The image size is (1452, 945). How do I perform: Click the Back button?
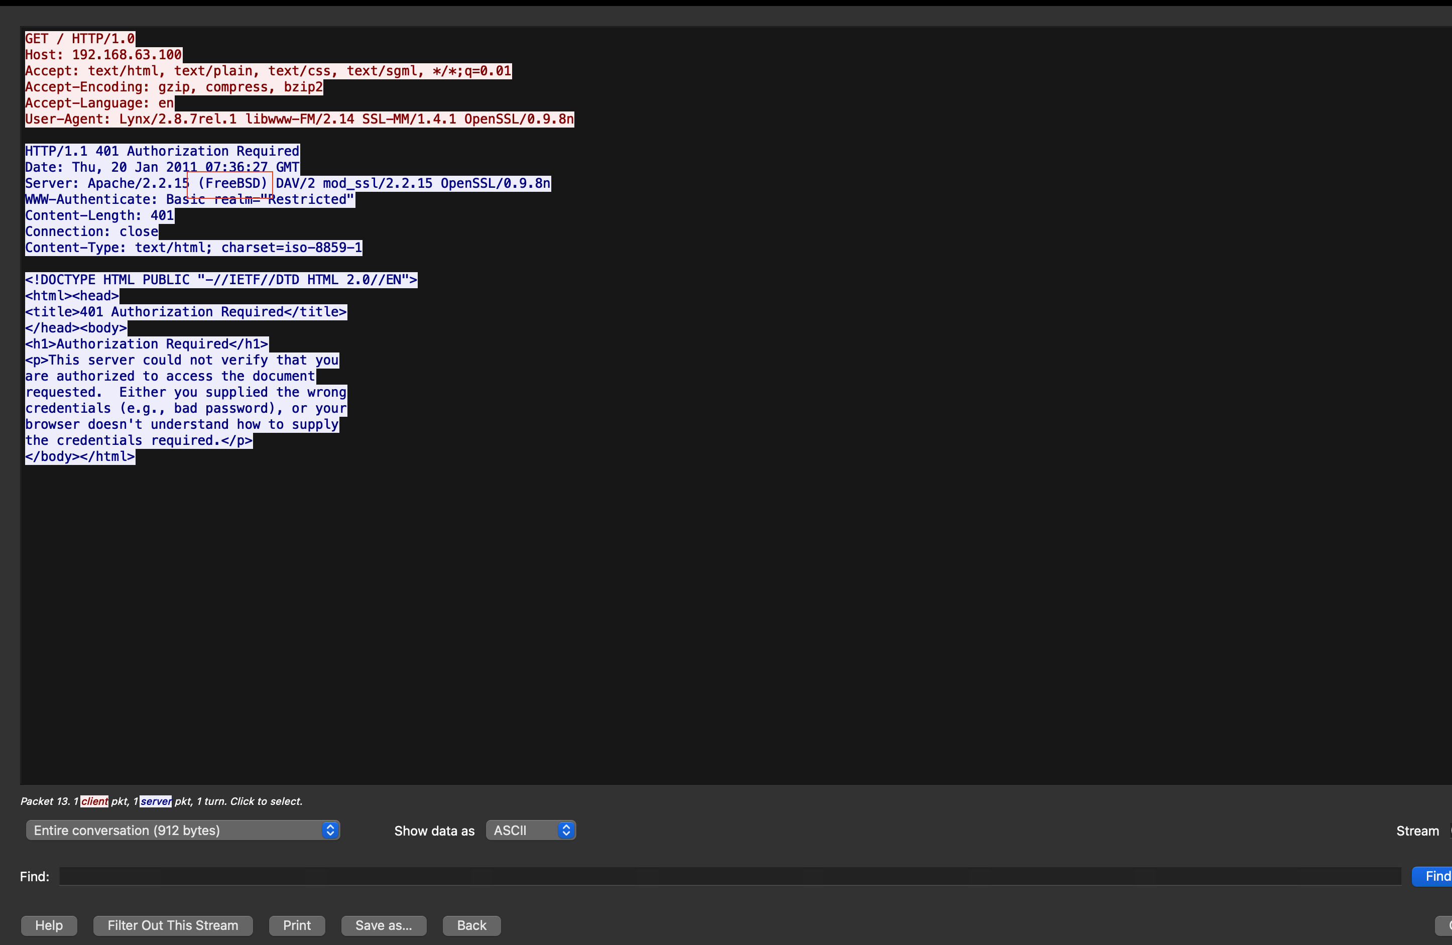click(x=471, y=925)
